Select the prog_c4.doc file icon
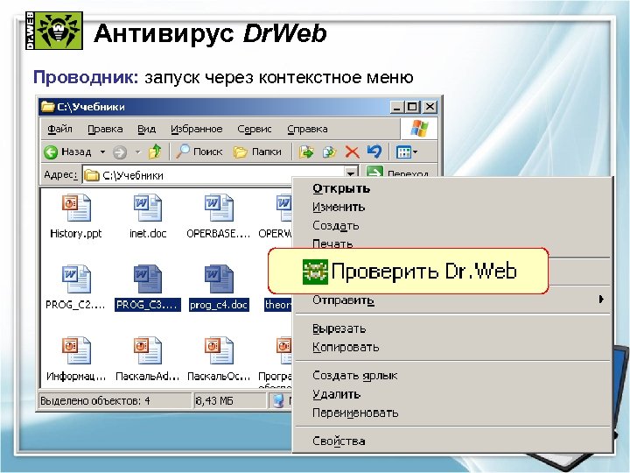 [219, 279]
